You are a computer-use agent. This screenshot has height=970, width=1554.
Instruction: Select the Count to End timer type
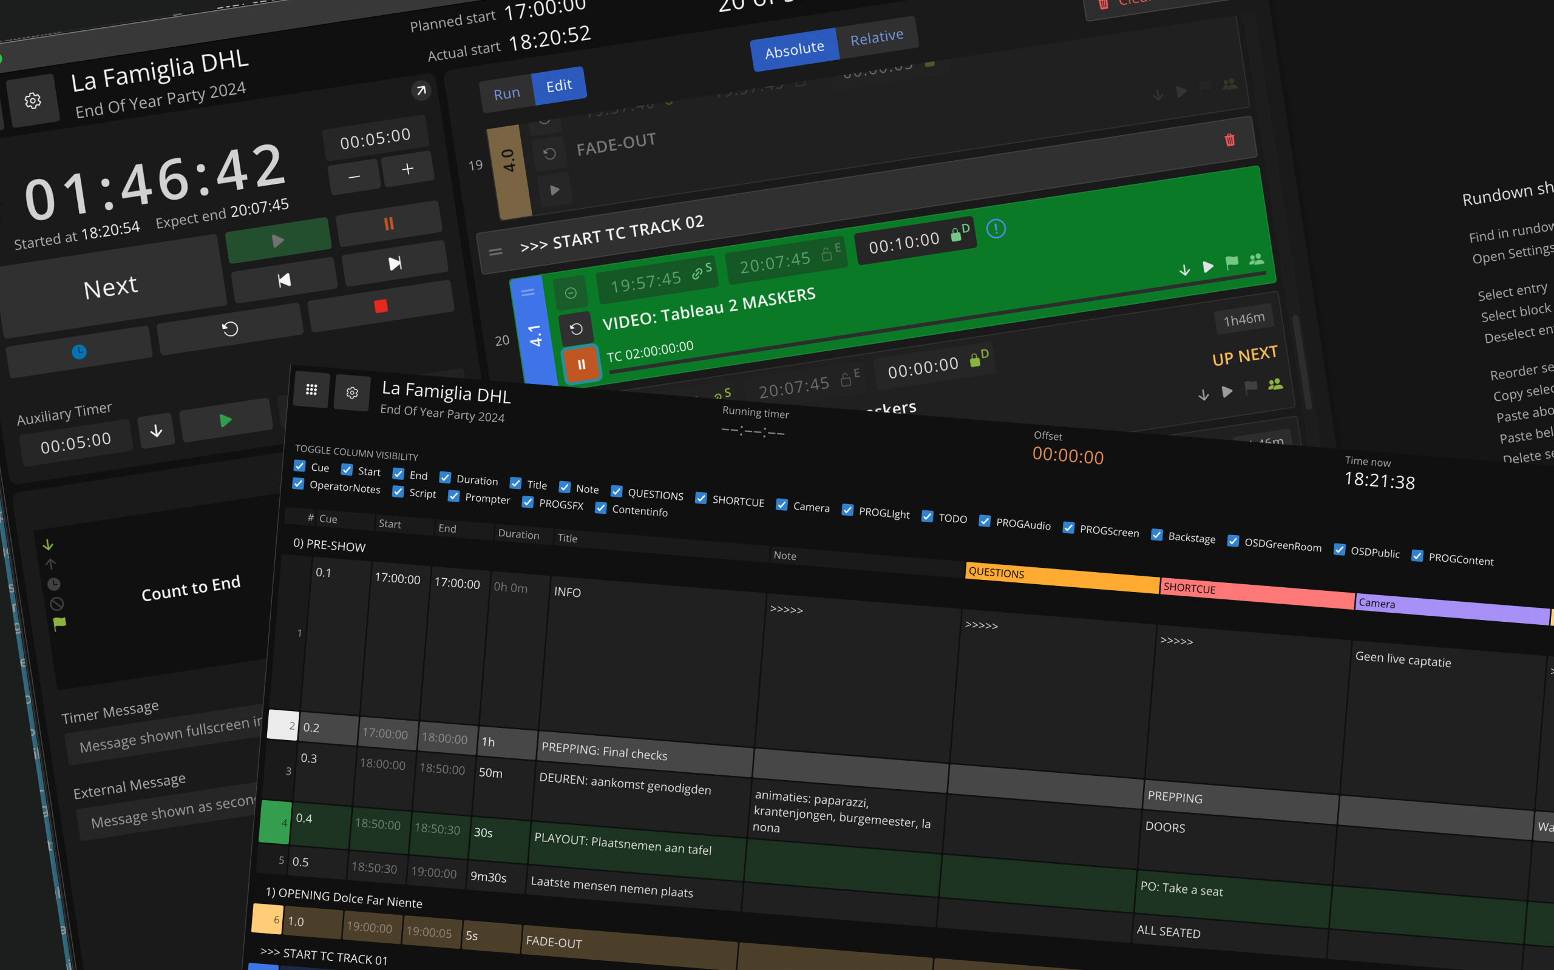click(x=191, y=588)
